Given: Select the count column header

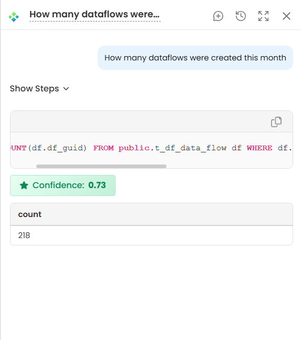Looking at the screenshot, I should coord(30,214).
